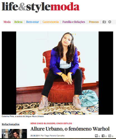The image size is (116, 139).
Task: Click the life&style logo
Action: [26, 6]
